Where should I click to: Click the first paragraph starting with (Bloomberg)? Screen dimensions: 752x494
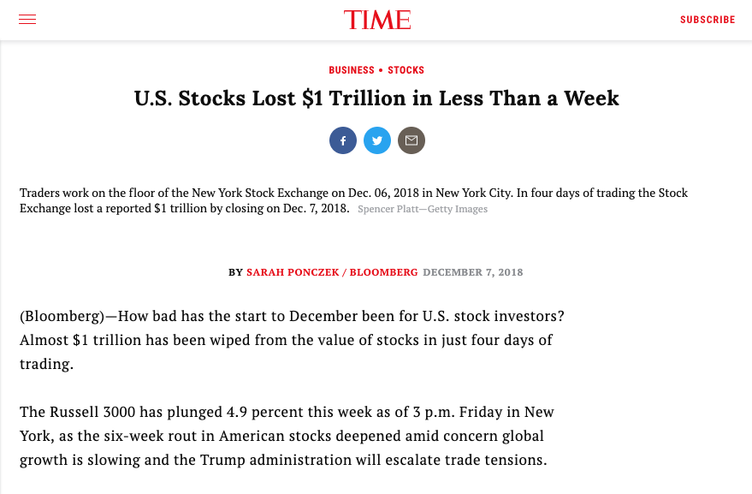tap(292, 340)
